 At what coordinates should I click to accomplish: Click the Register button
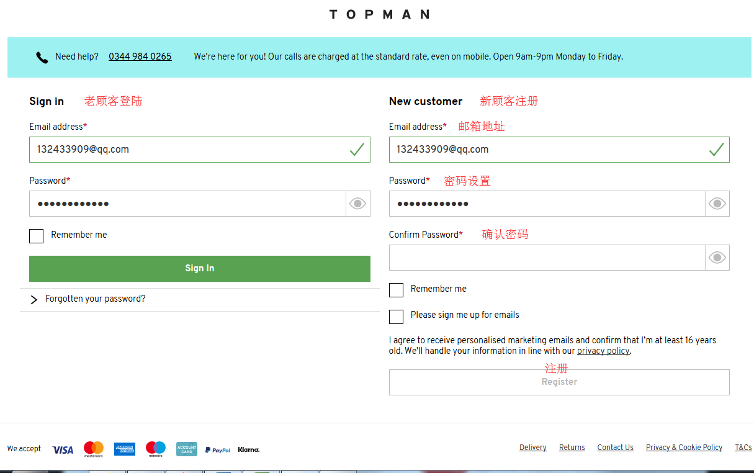coord(559,382)
